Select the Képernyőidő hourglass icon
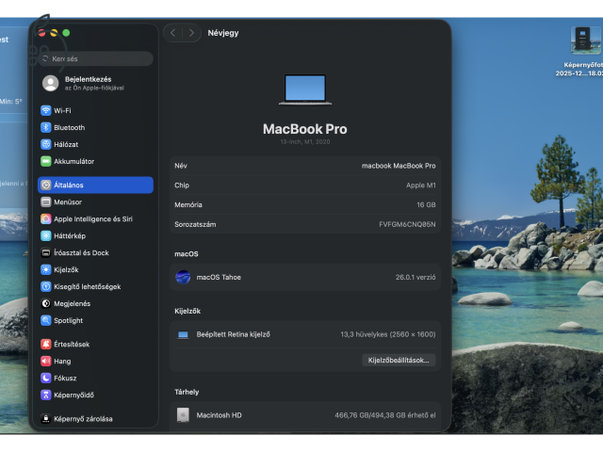Screen dimensions: 603x452 46,395
